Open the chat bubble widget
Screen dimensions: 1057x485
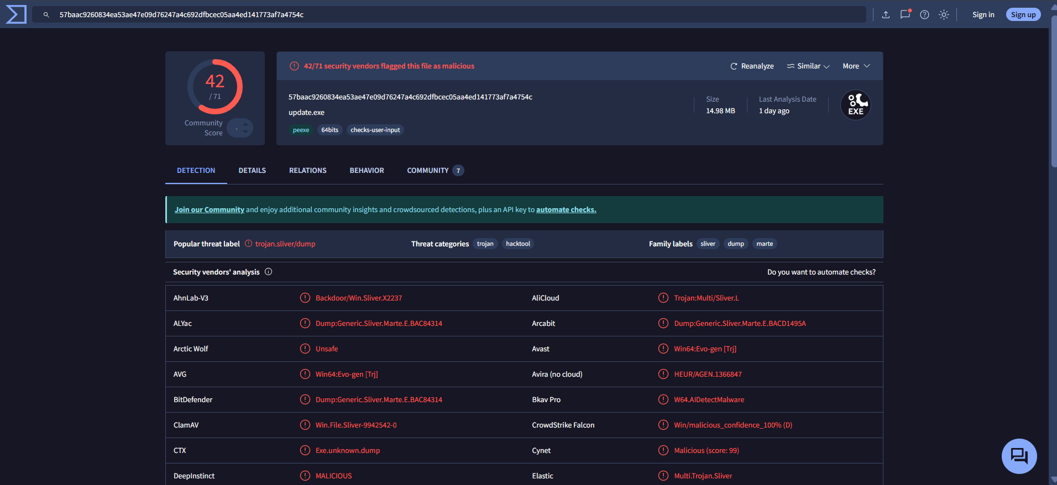tap(1019, 456)
